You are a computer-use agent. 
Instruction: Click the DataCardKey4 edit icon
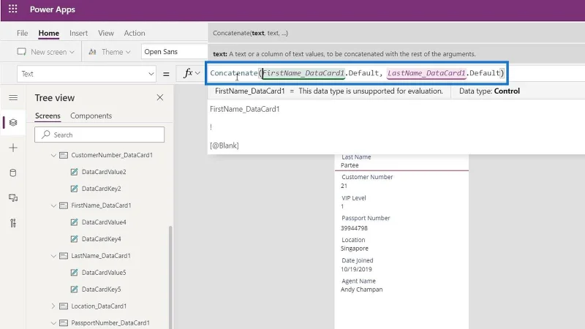click(x=75, y=239)
